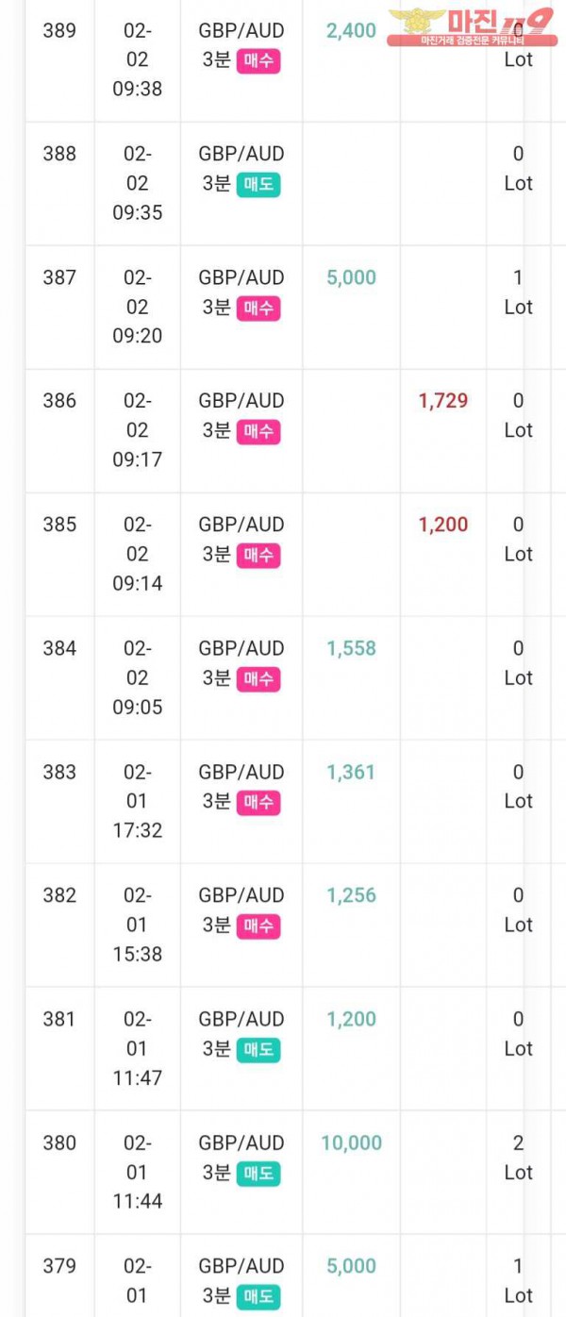This screenshot has height=1317, width=566.
Task: Click the 매도 badge in row 388
Action: tap(258, 185)
